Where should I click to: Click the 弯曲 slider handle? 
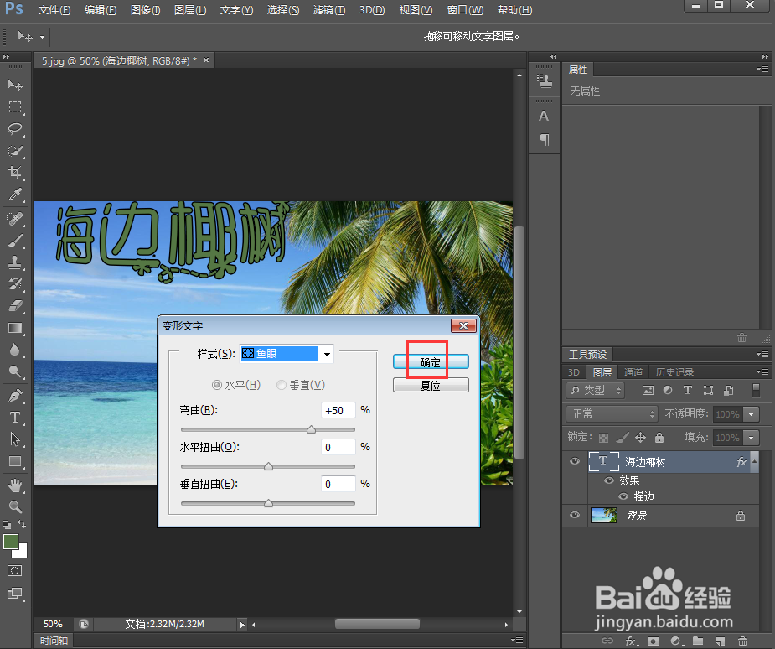311,428
